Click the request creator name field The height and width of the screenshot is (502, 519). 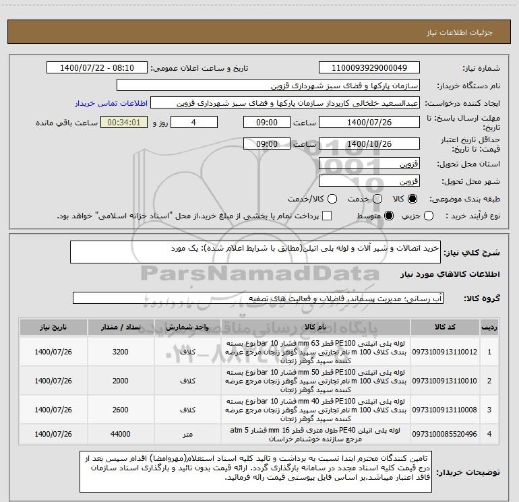point(285,103)
